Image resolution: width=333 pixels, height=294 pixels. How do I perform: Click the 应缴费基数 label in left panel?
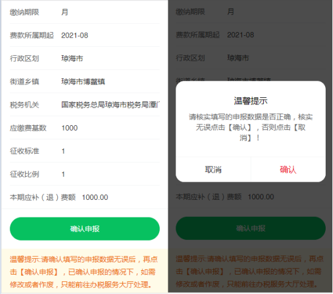click(28, 128)
